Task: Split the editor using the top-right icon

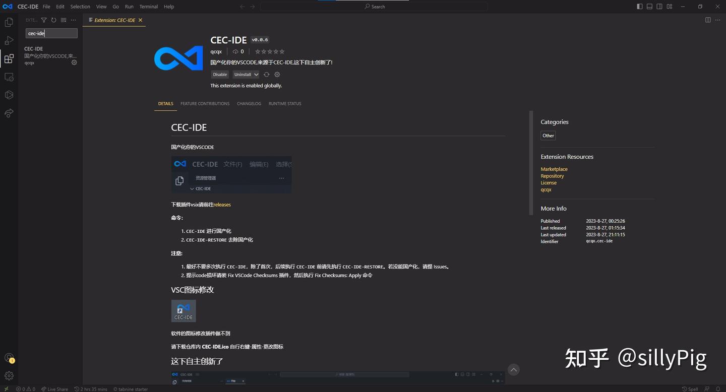Action: coord(708,20)
